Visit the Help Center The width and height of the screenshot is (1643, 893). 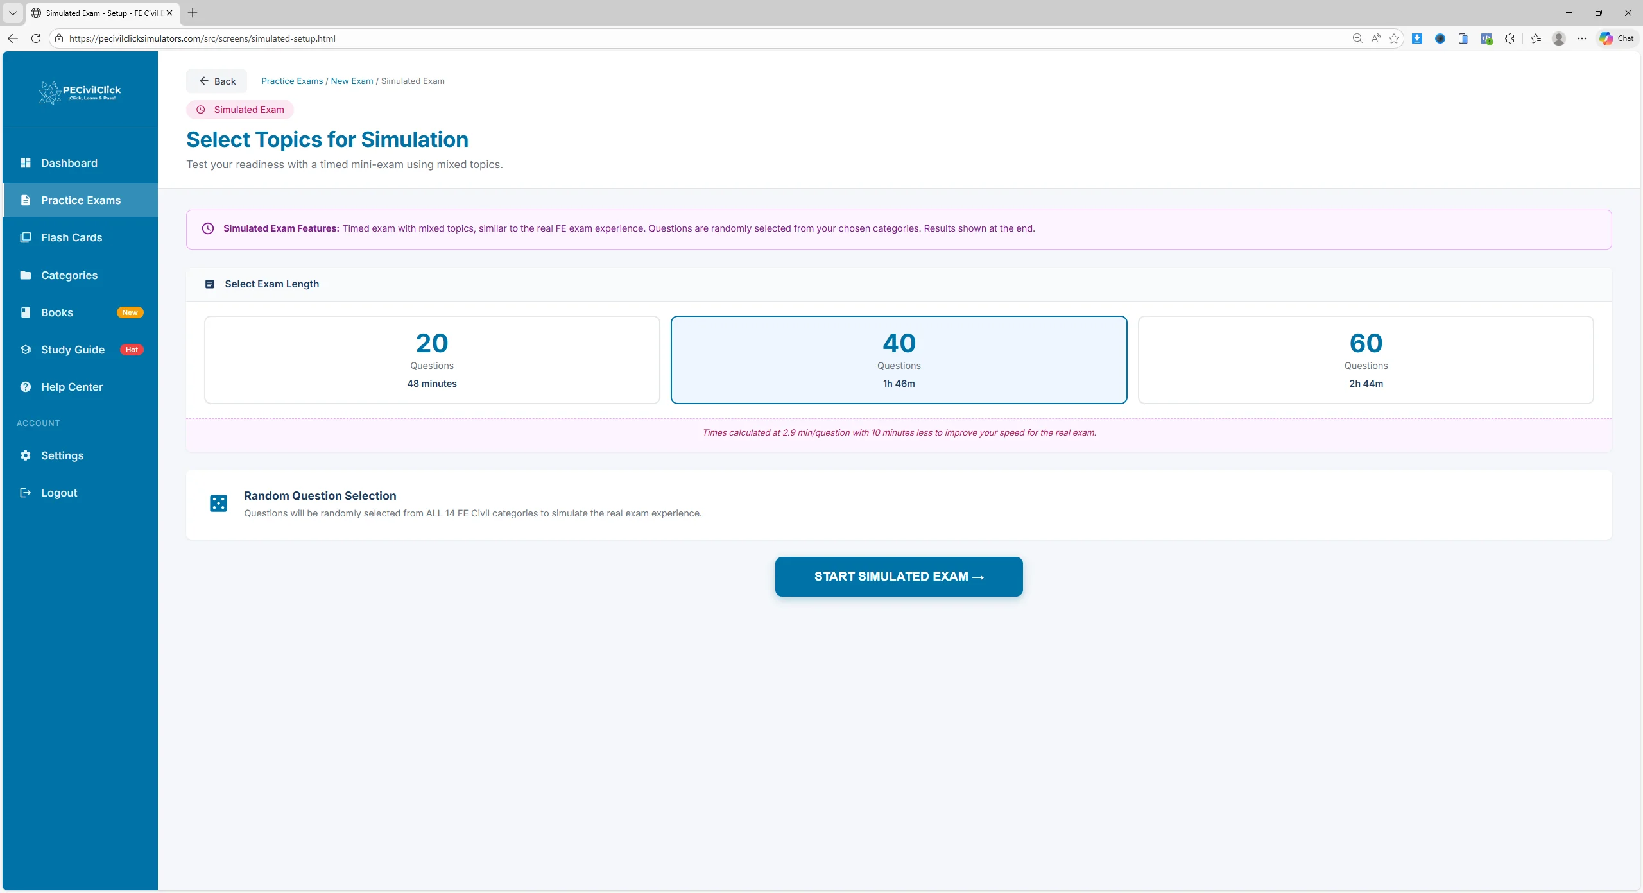click(x=71, y=386)
